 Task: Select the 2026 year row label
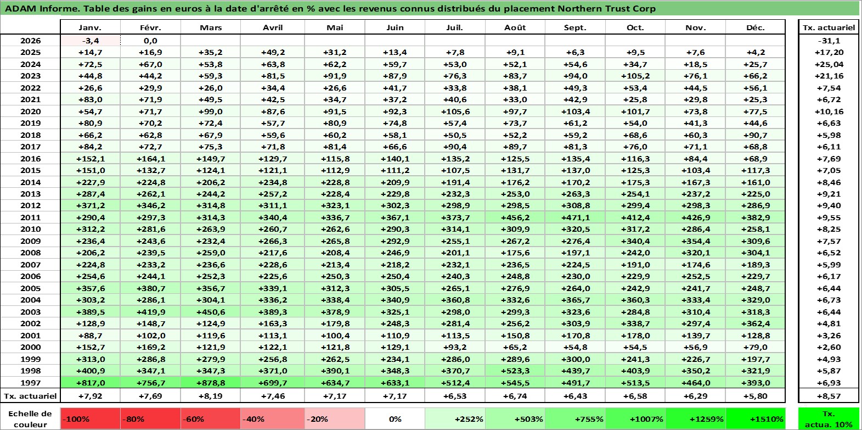click(x=31, y=41)
